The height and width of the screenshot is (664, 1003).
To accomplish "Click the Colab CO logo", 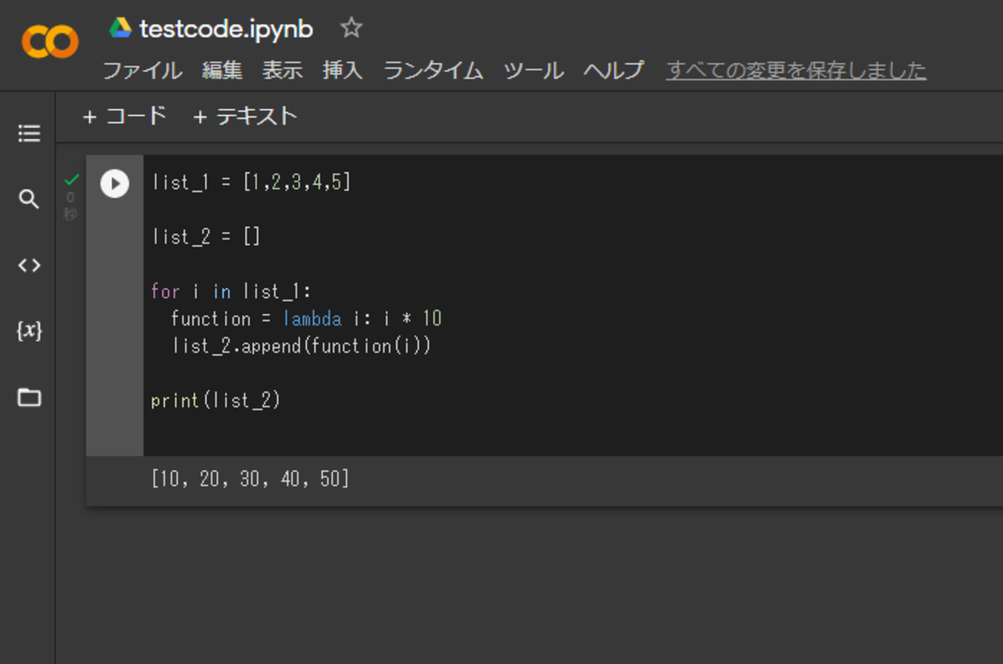I will (x=50, y=42).
